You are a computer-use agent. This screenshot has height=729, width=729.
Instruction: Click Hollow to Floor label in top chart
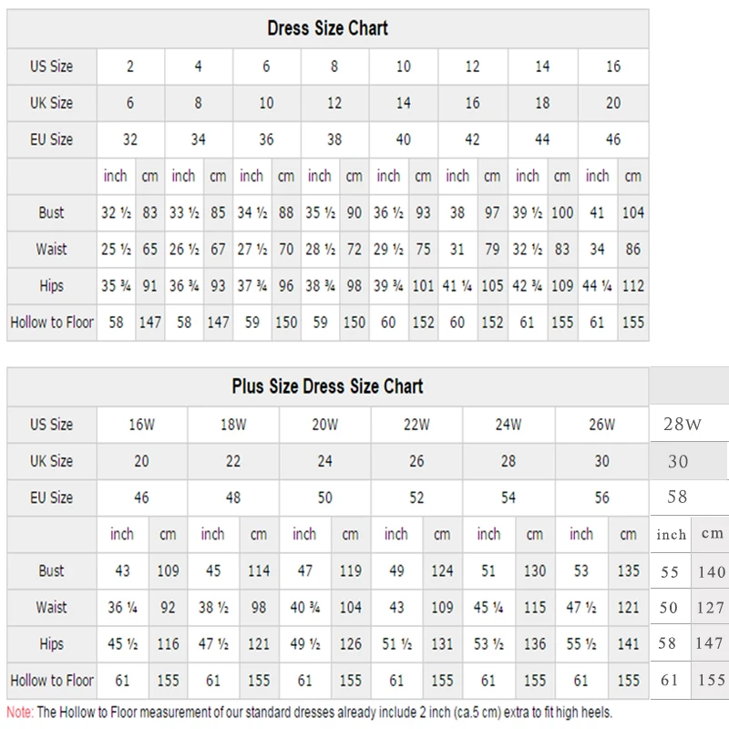click(x=52, y=323)
